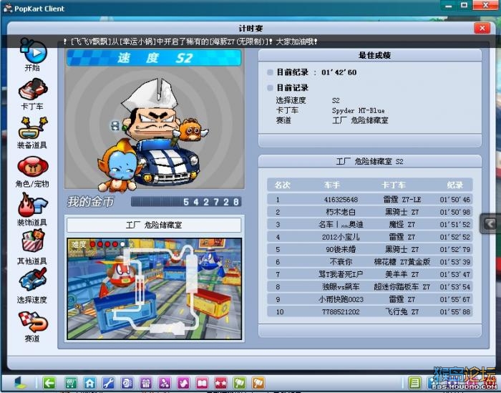Select rank 2 row 朽木老白
Viewport: 501px width, 393px height.
point(370,212)
